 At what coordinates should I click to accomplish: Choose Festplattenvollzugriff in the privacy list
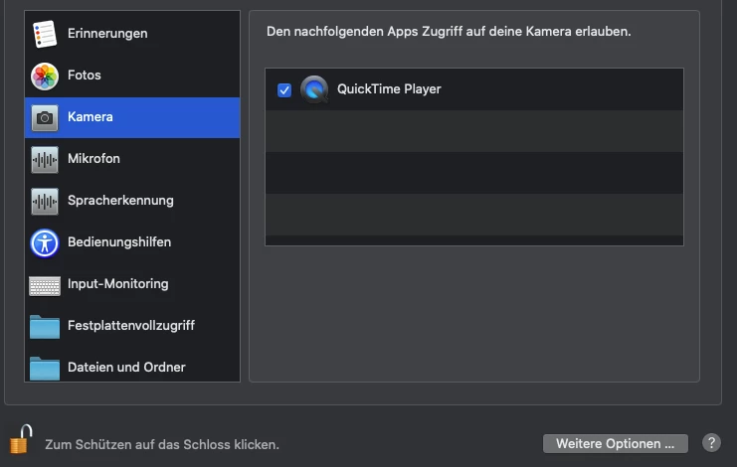coord(132,326)
